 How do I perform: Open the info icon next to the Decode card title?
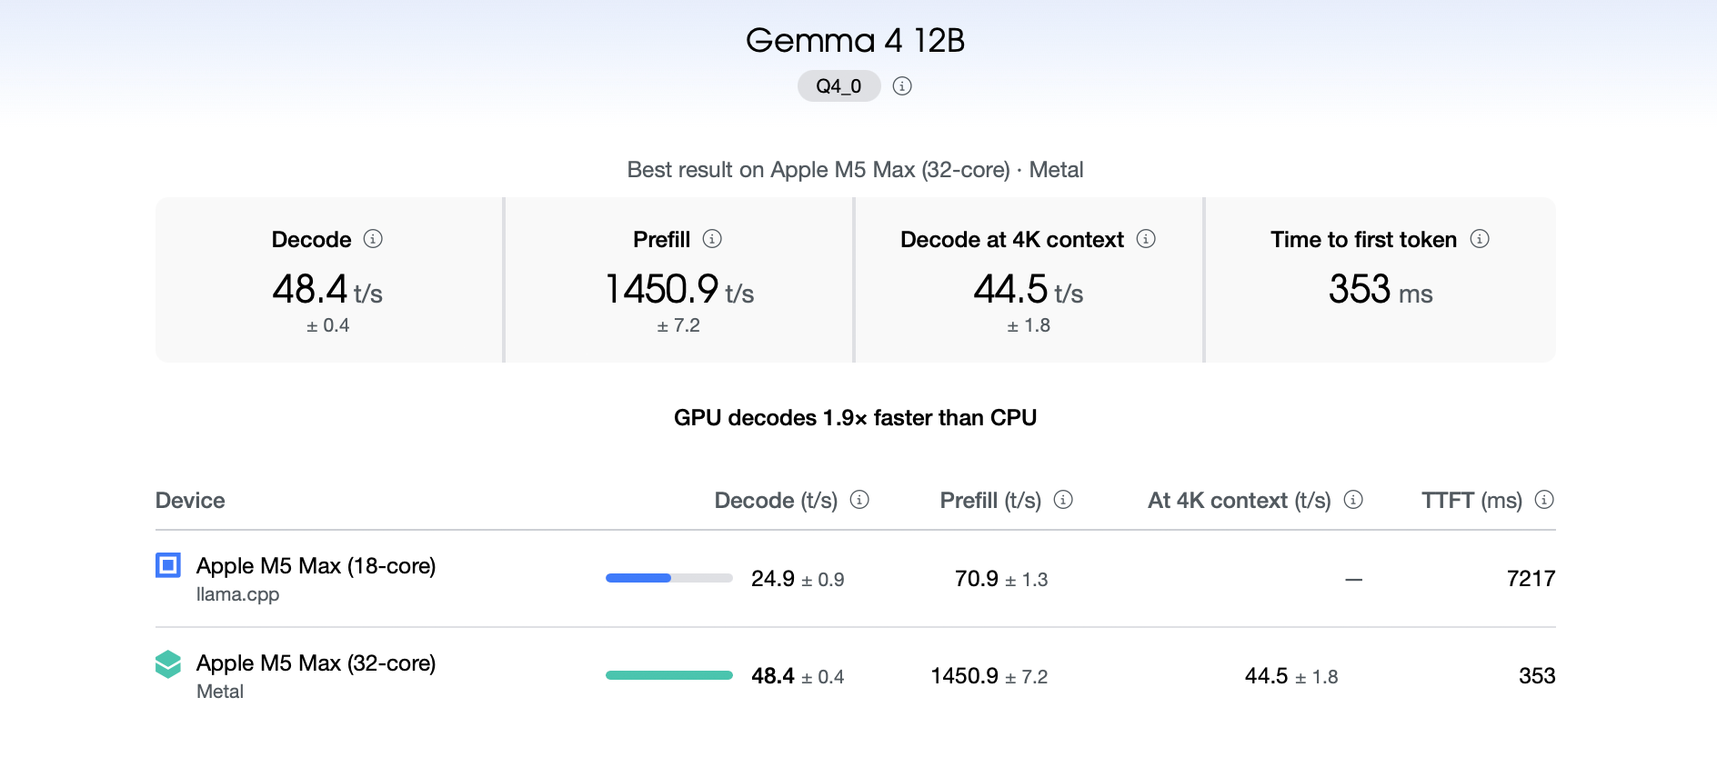[x=373, y=239]
